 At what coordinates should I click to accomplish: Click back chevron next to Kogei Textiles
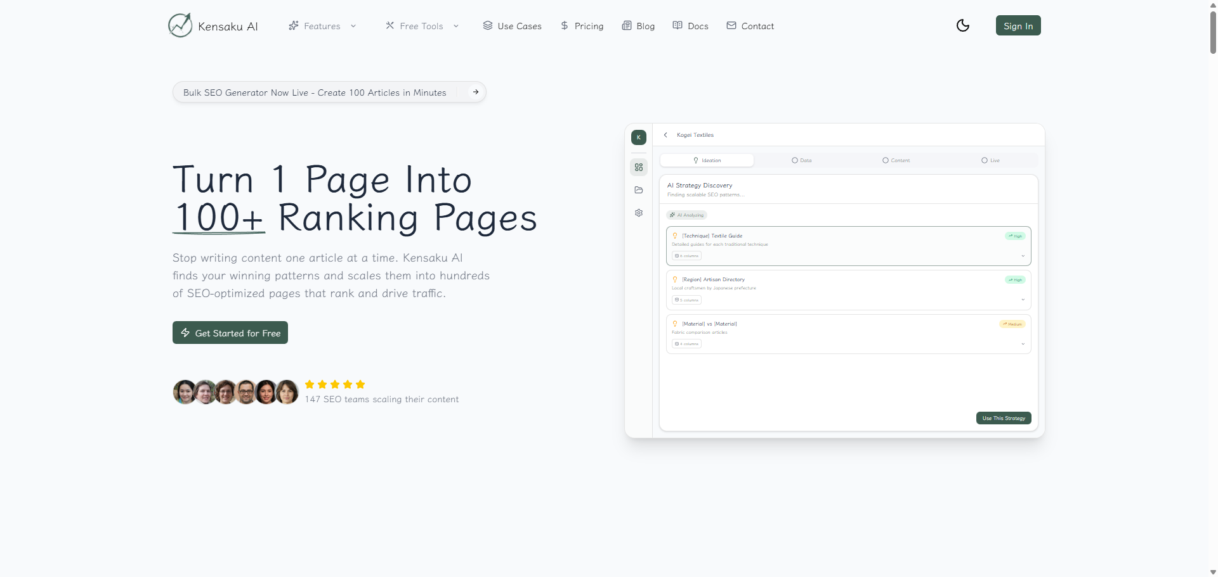(x=665, y=135)
